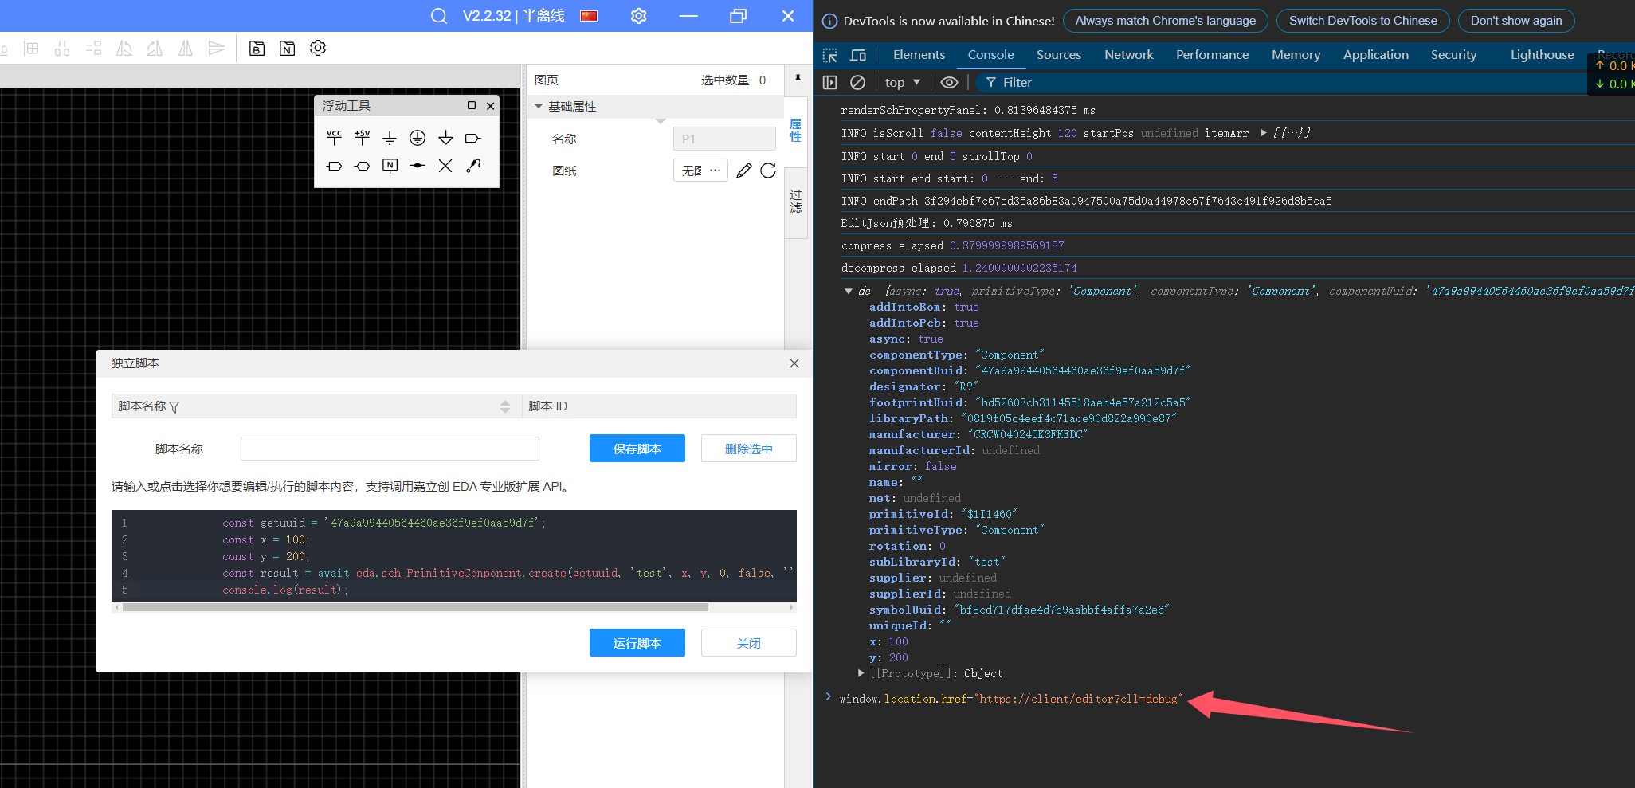Click the 脚本名称 text input field
1635x788 pixels.
(390, 449)
